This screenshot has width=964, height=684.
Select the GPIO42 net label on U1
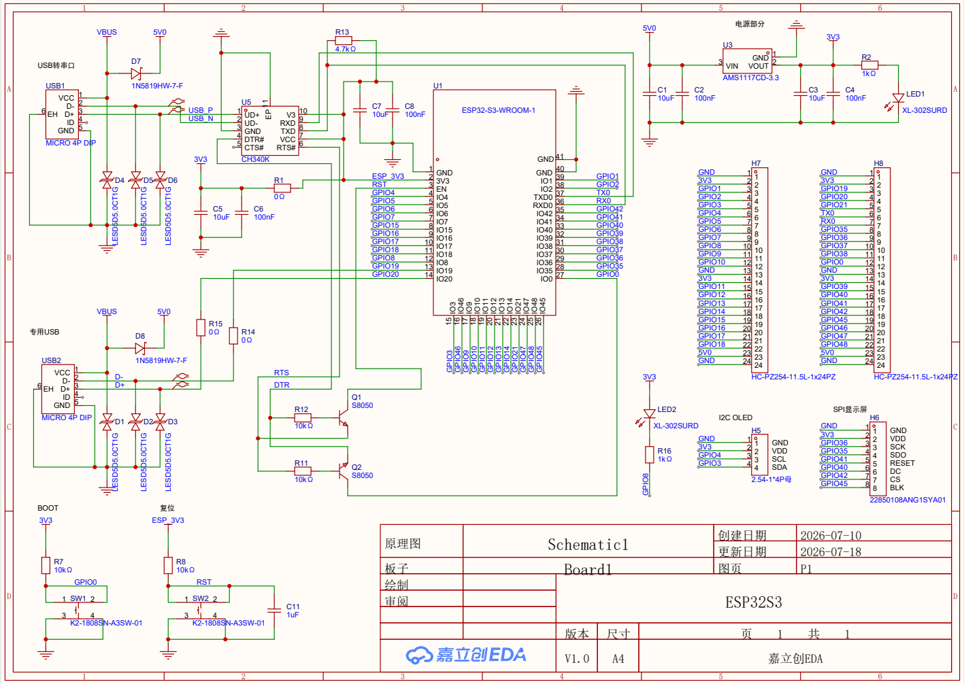(x=610, y=209)
